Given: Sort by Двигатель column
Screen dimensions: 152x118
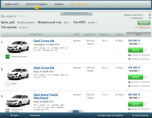Looking at the screenshot, I should 90,34.
